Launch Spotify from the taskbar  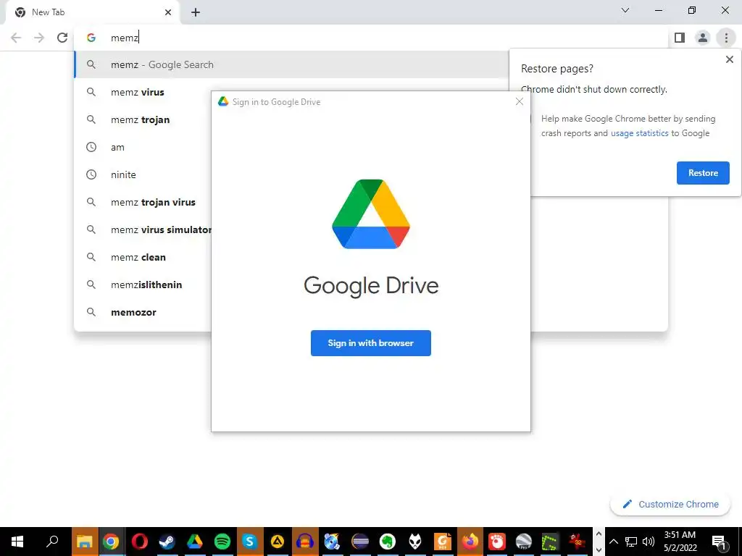click(x=222, y=542)
